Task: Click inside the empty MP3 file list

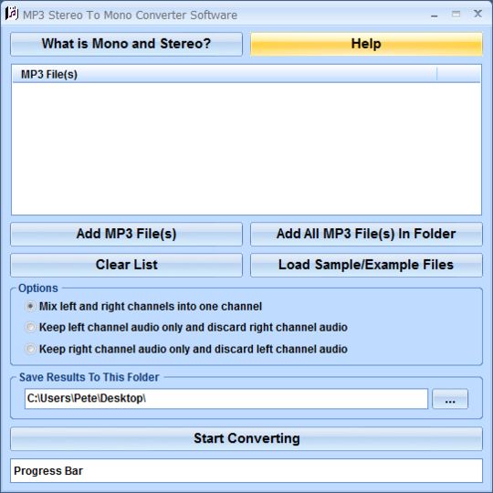Action: pyautogui.click(x=246, y=149)
